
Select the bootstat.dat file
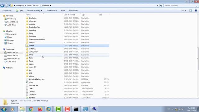point(34,86)
